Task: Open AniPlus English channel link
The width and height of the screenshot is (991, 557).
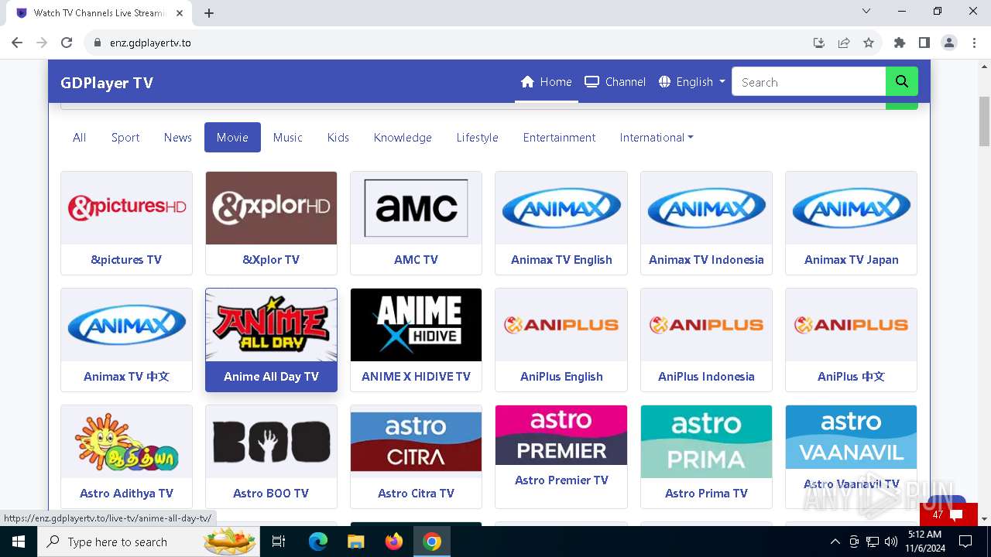Action: [x=561, y=377]
